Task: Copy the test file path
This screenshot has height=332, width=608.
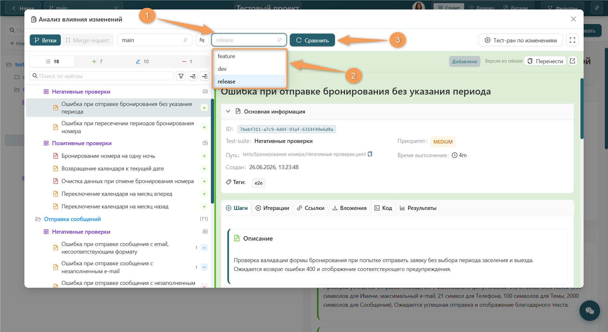Action: (x=370, y=154)
